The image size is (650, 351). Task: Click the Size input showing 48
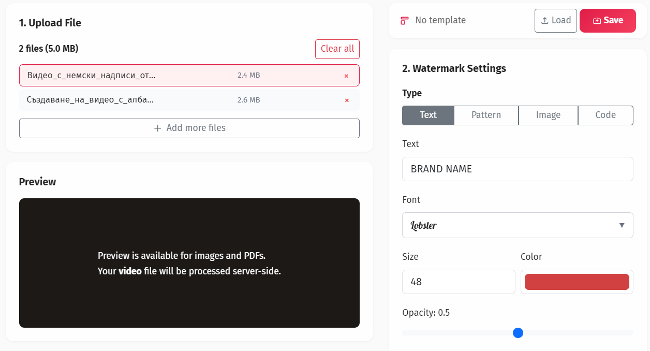[x=459, y=282]
